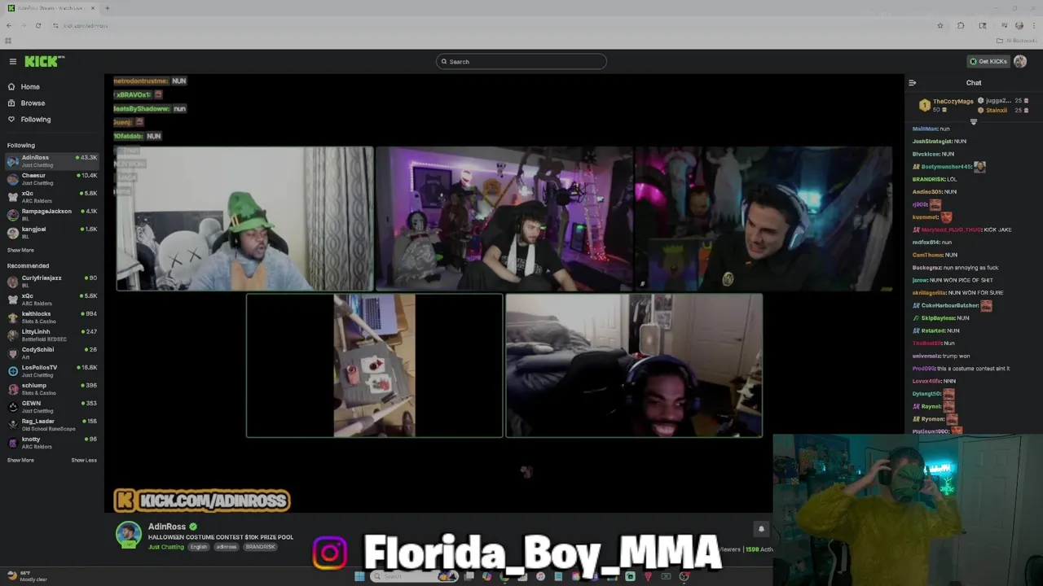Viewport: 1043px width, 586px height.
Task: Open the Just Chatting category link
Action: tap(166, 547)
